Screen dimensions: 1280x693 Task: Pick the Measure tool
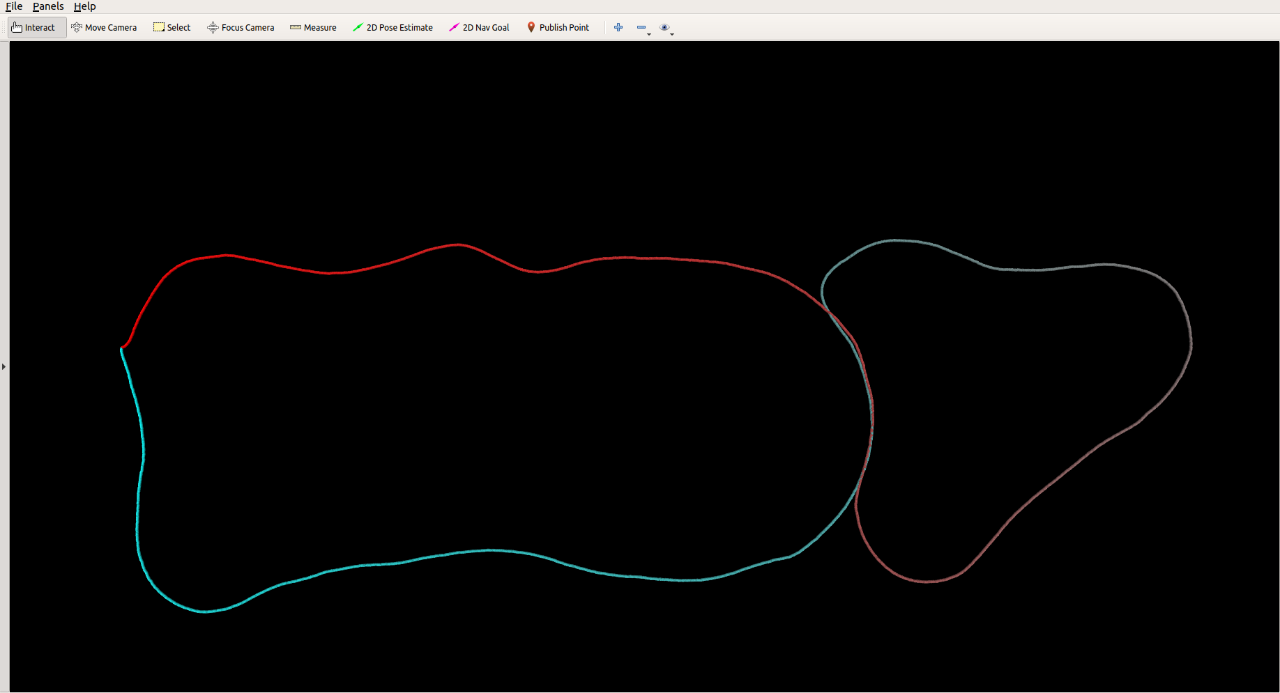pos(313,28)
